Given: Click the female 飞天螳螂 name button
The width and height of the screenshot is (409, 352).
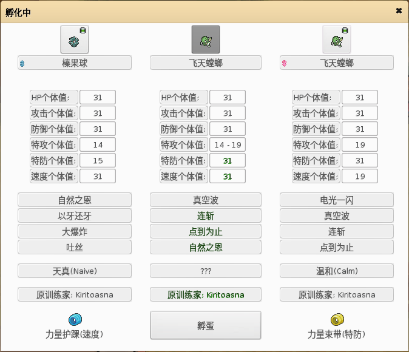Looking at the screenshot, I should click(x=337, y=63).
